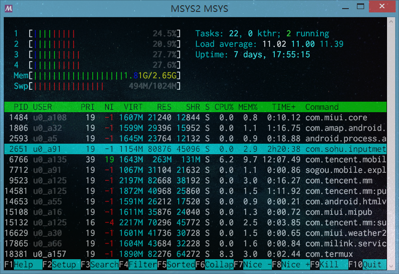This screenshot has width=399, height=274.
Task: Select the com.tencent.mobil process row
Action: pos(195,159)
